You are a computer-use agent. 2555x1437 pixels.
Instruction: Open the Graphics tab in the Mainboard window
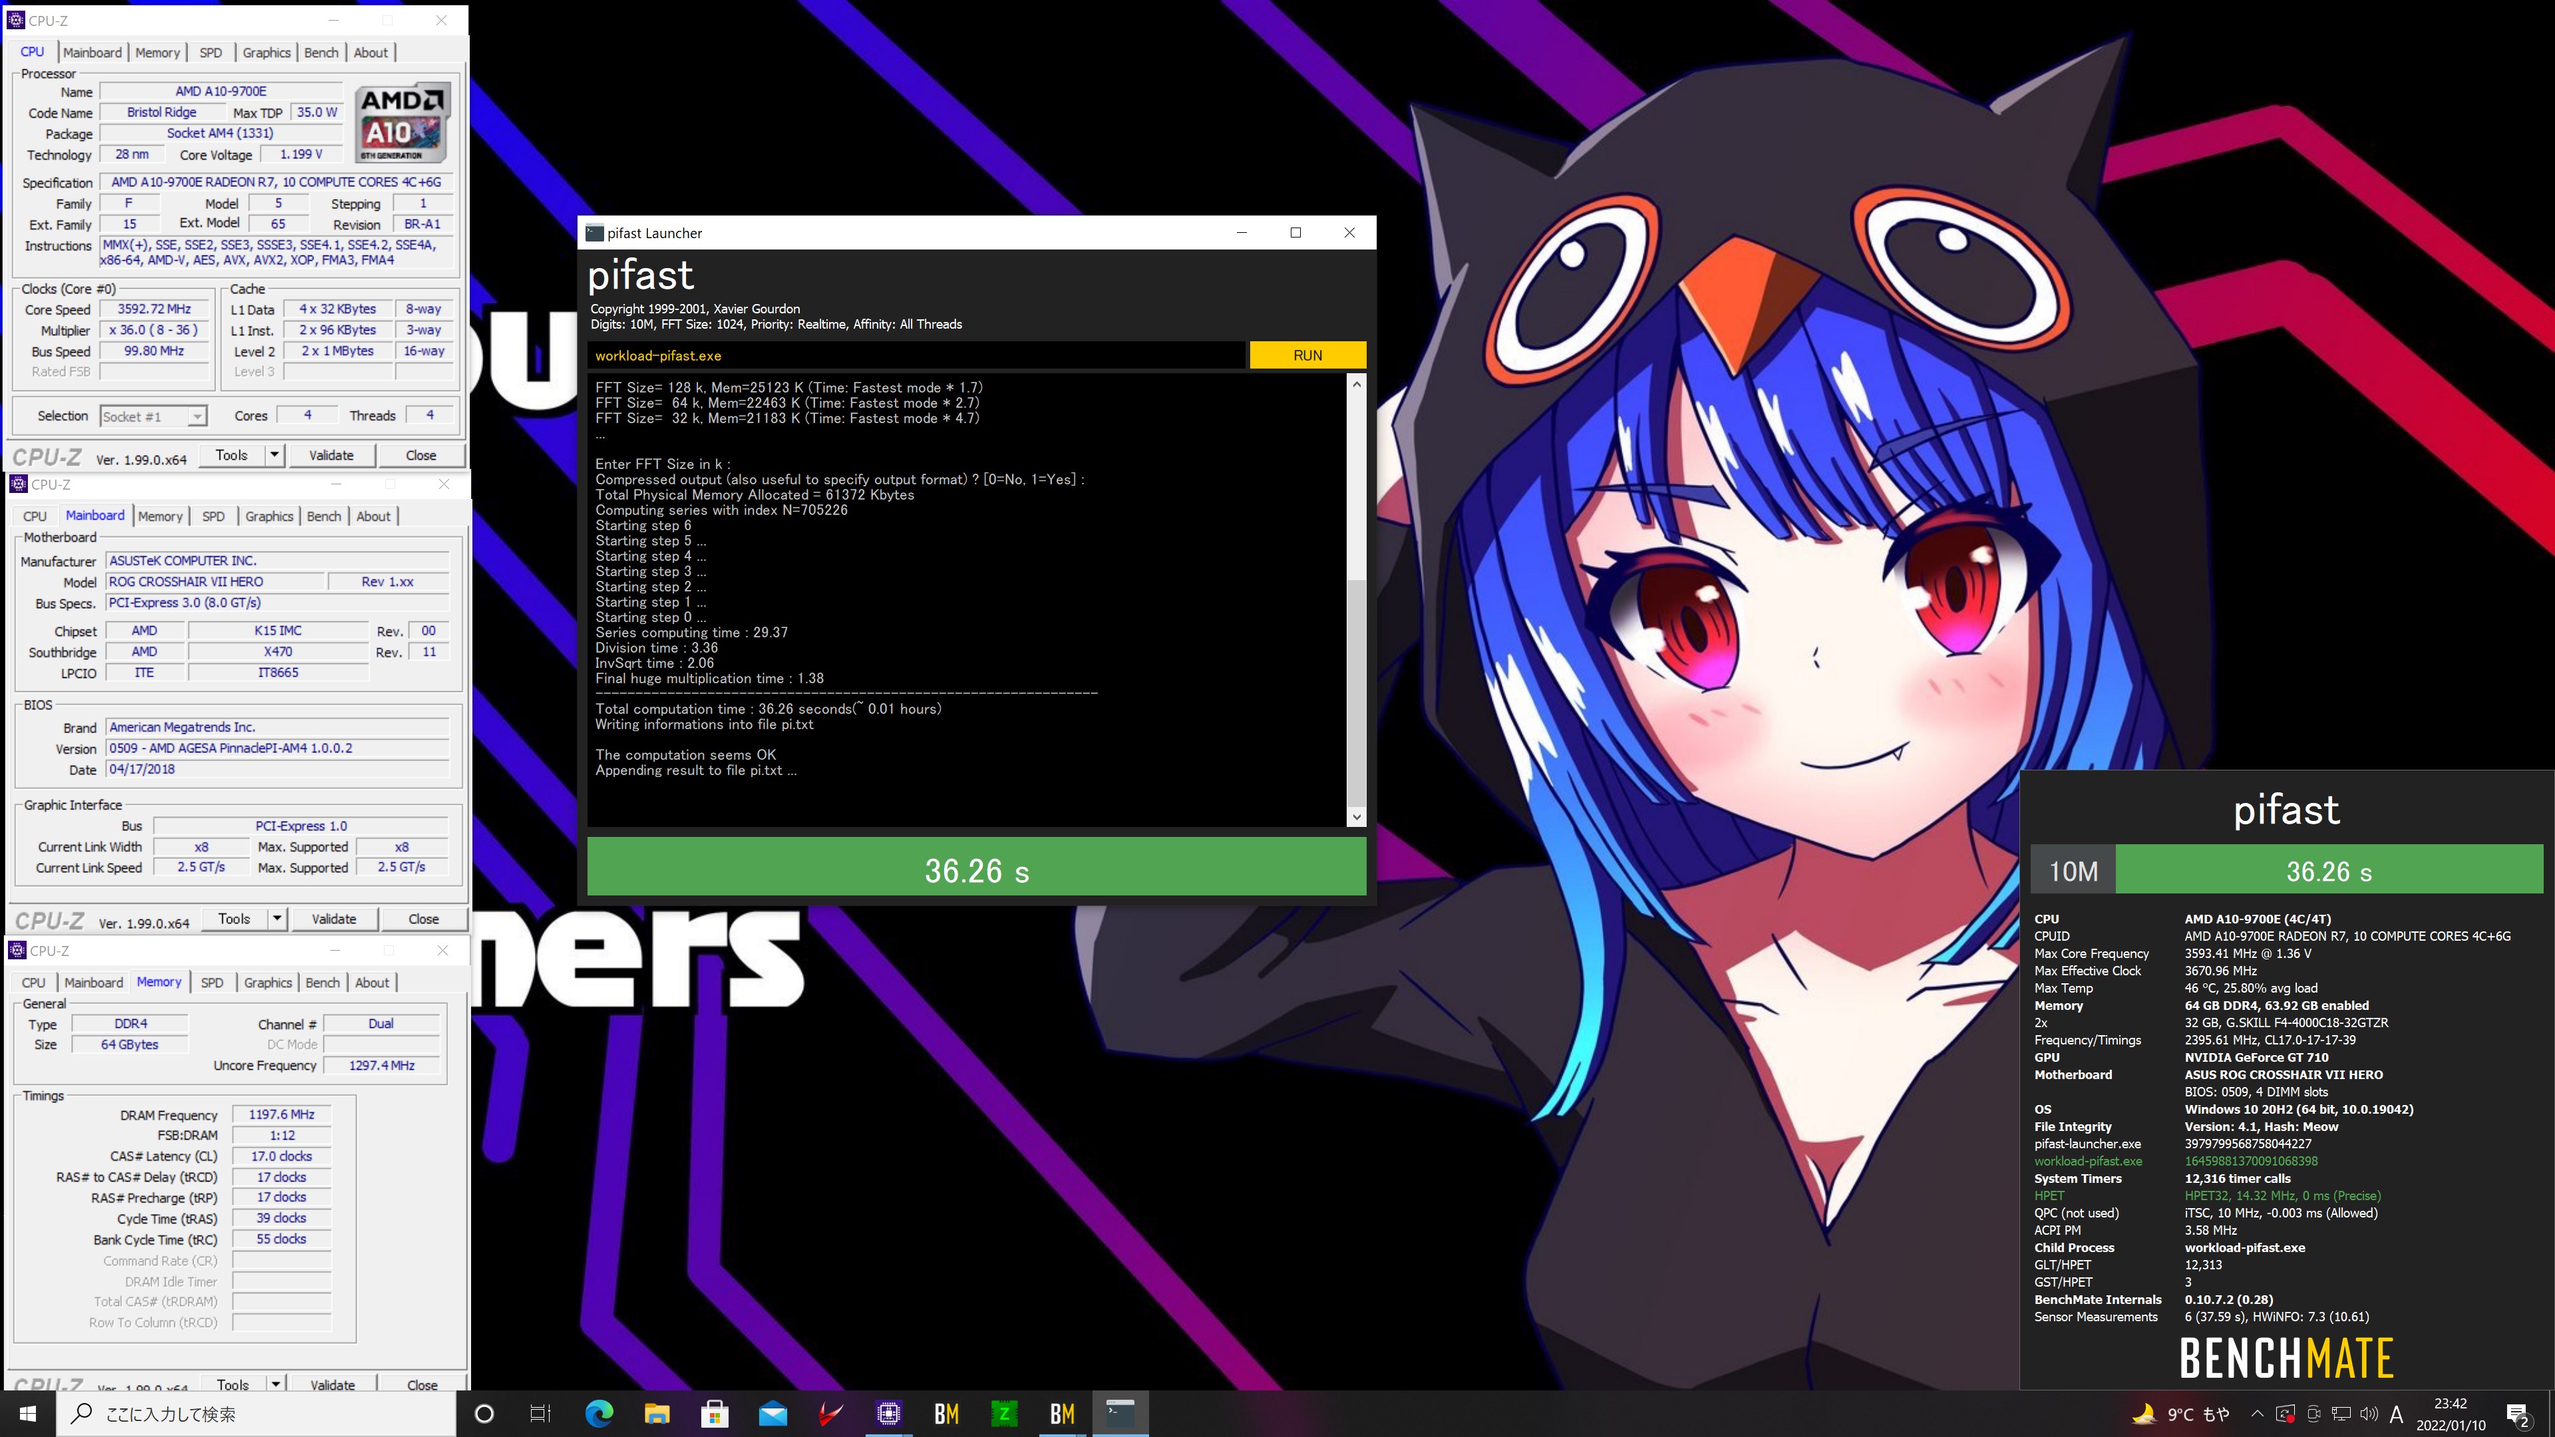click(x=269, y=517)
